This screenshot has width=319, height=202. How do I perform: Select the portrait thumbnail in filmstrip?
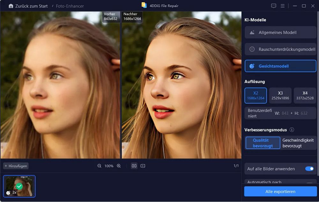click(19, 186)
